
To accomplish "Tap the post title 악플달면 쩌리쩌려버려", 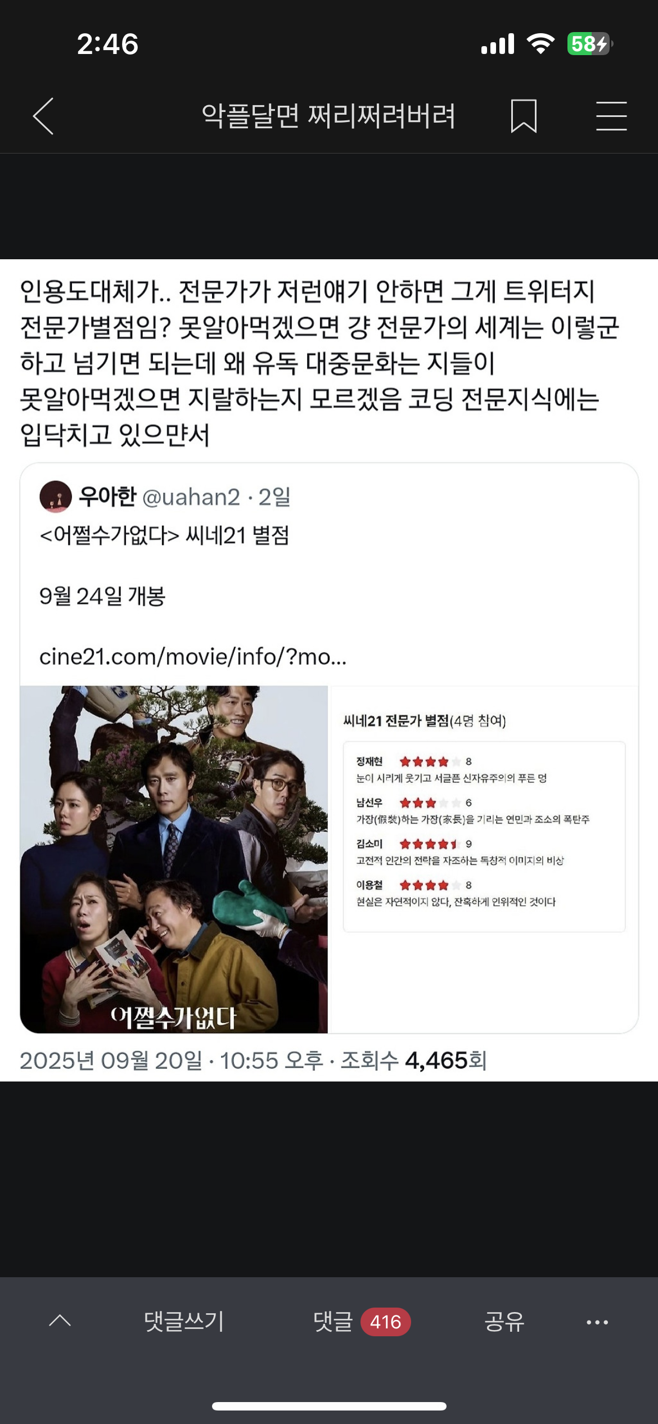I will (328, 116).
